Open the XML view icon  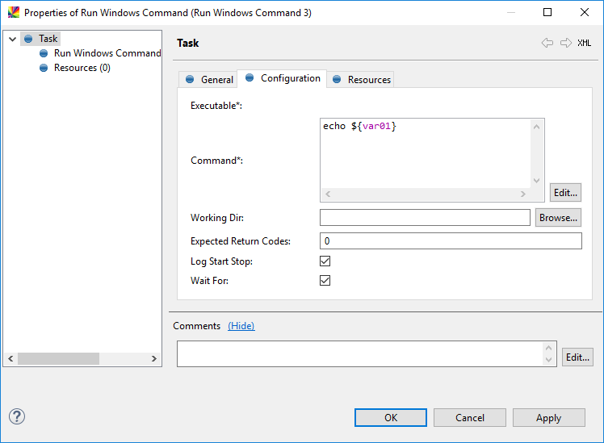coord(584,43)
